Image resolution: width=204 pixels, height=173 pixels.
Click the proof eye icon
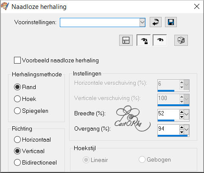click(x=160, y=40)
